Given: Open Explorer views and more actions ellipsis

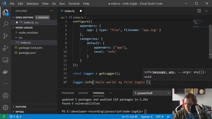Looking at the screenshot, I should tap(51, 11).
